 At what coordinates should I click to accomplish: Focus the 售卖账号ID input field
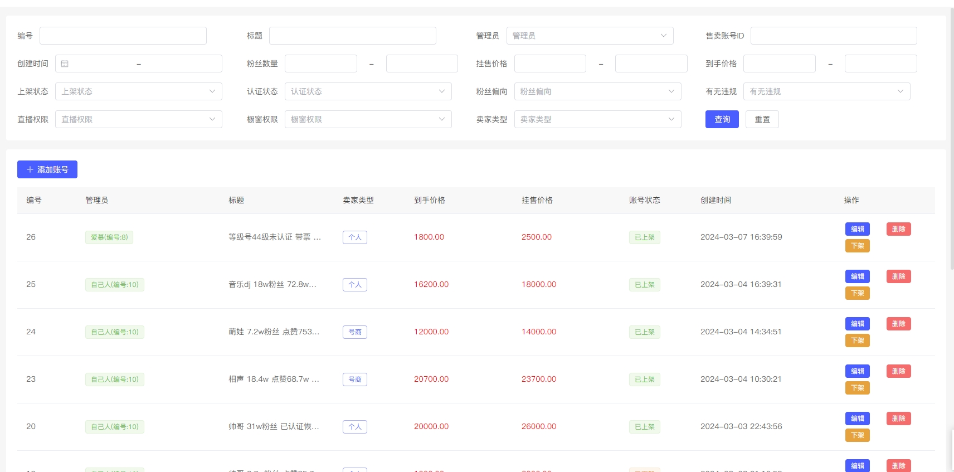[833, 36]
